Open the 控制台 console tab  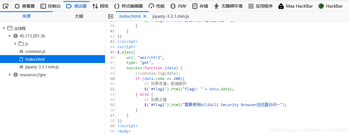[x=51, y=6]
